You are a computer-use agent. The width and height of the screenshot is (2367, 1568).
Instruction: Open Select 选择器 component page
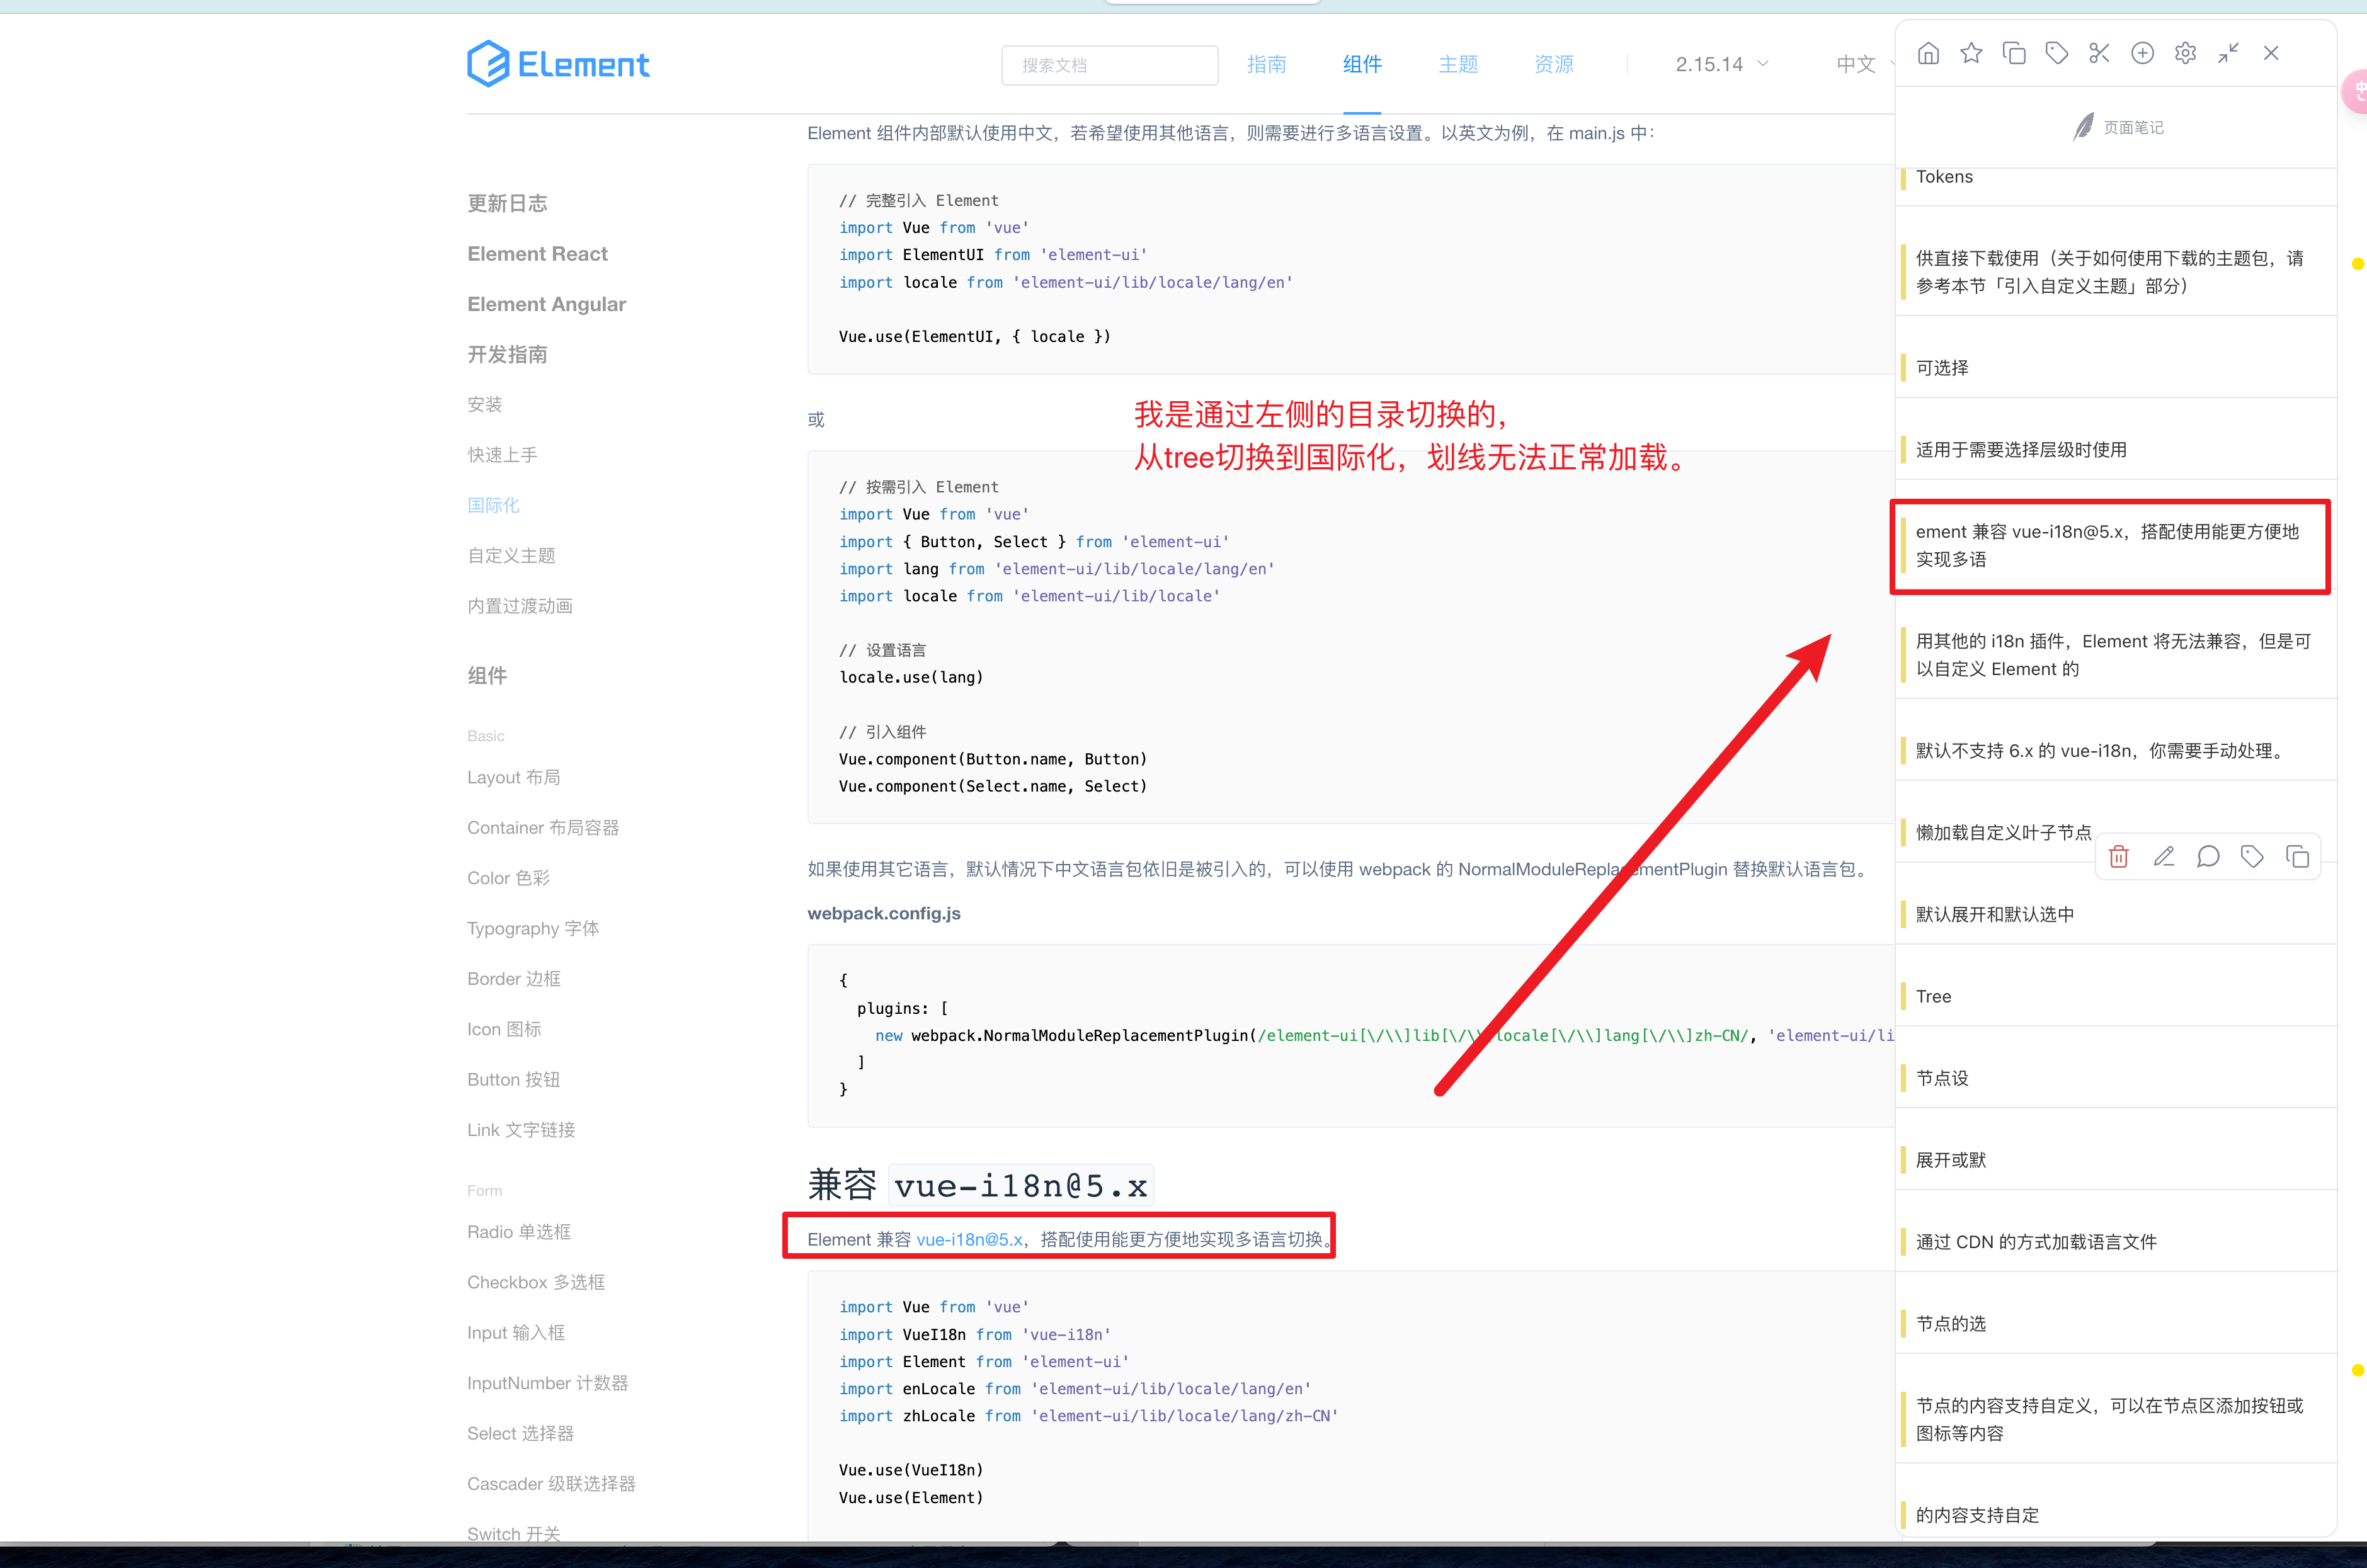[521, 1433]
